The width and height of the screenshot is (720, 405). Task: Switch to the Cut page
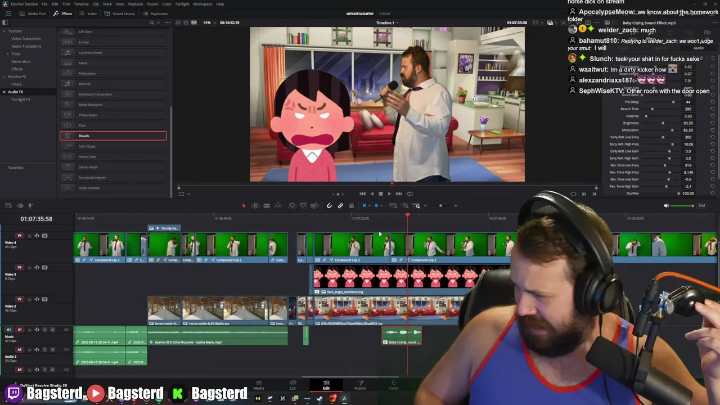click(x=292, y=385)
